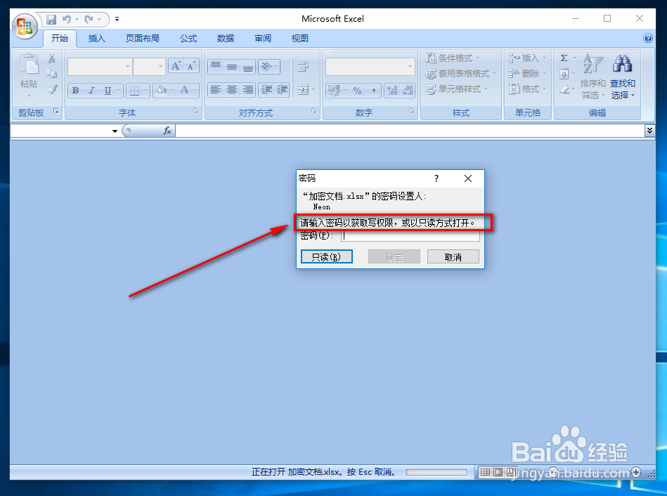
Task: Click the Decrease Indent icon
Action: pyautogui.click(x=266, y=90)
